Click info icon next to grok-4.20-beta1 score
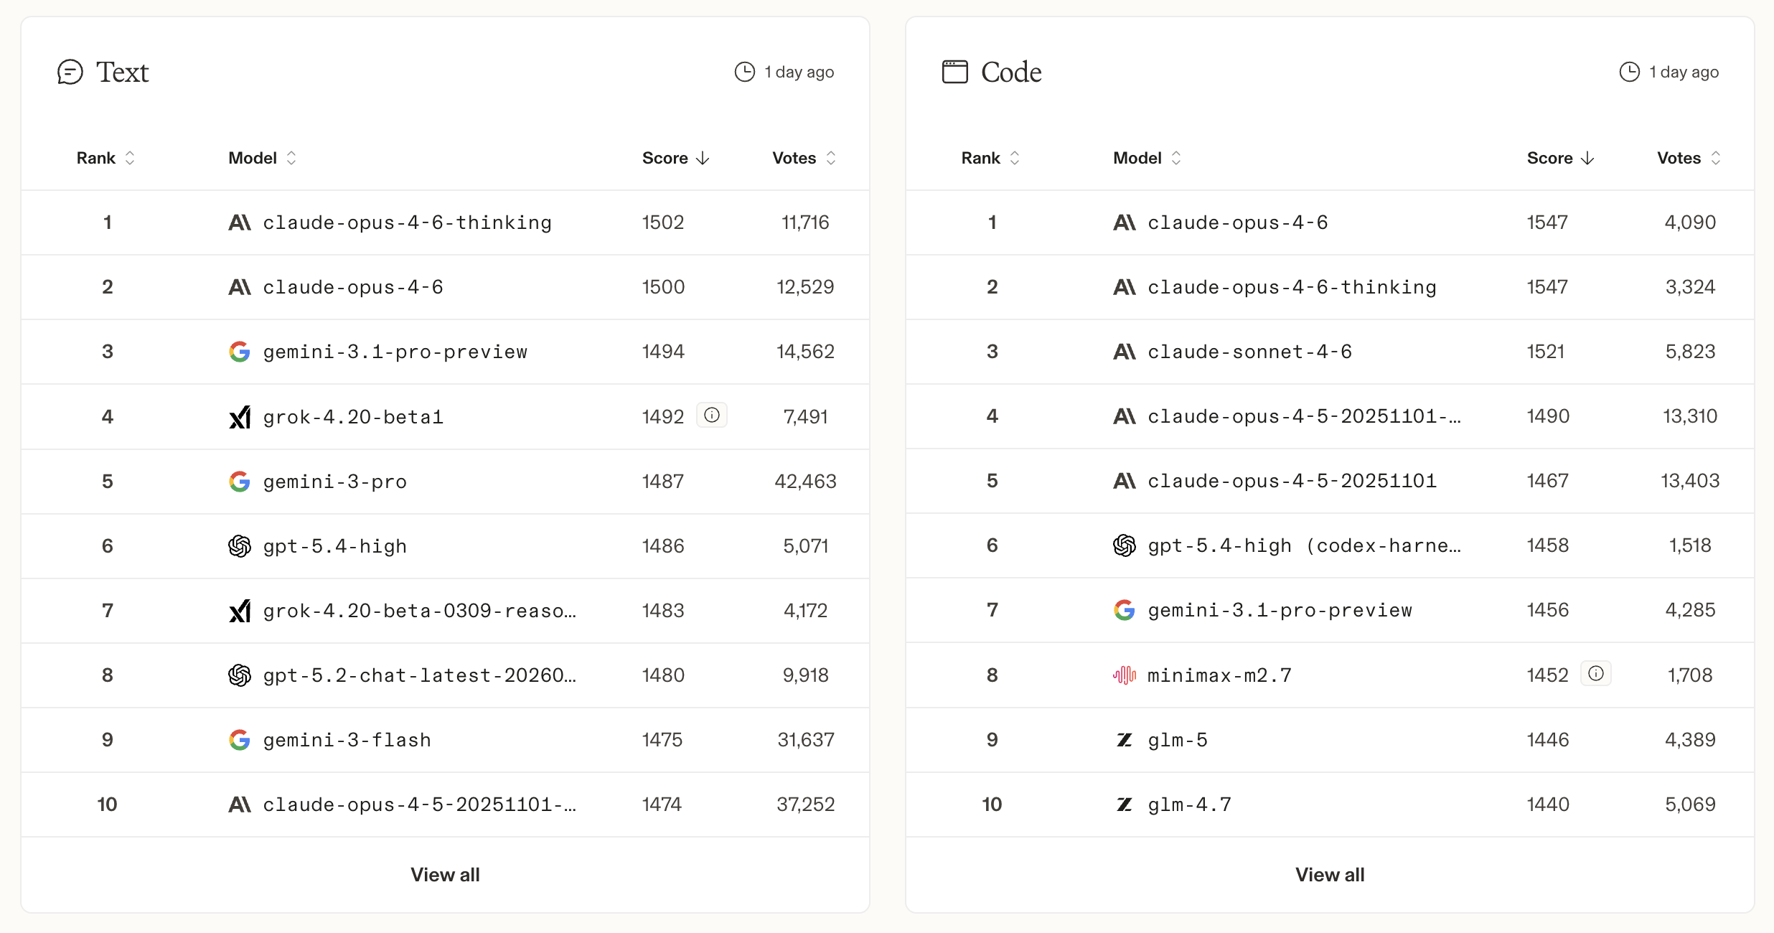The image size is (1774, 933). pyautogui.click(x=712, y=416)
